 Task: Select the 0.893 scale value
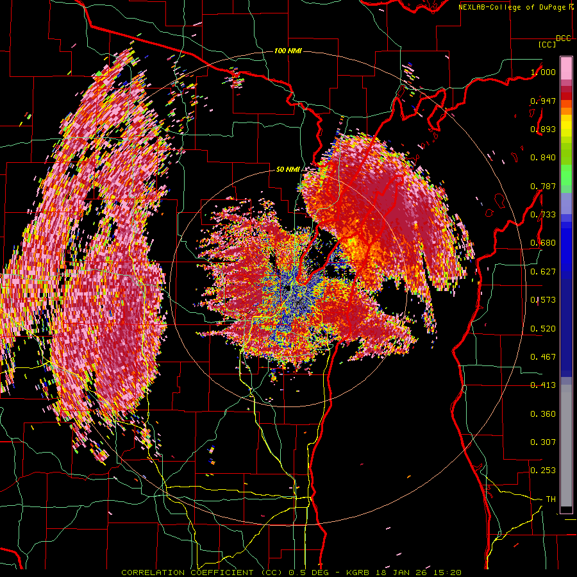coord(543,129)
